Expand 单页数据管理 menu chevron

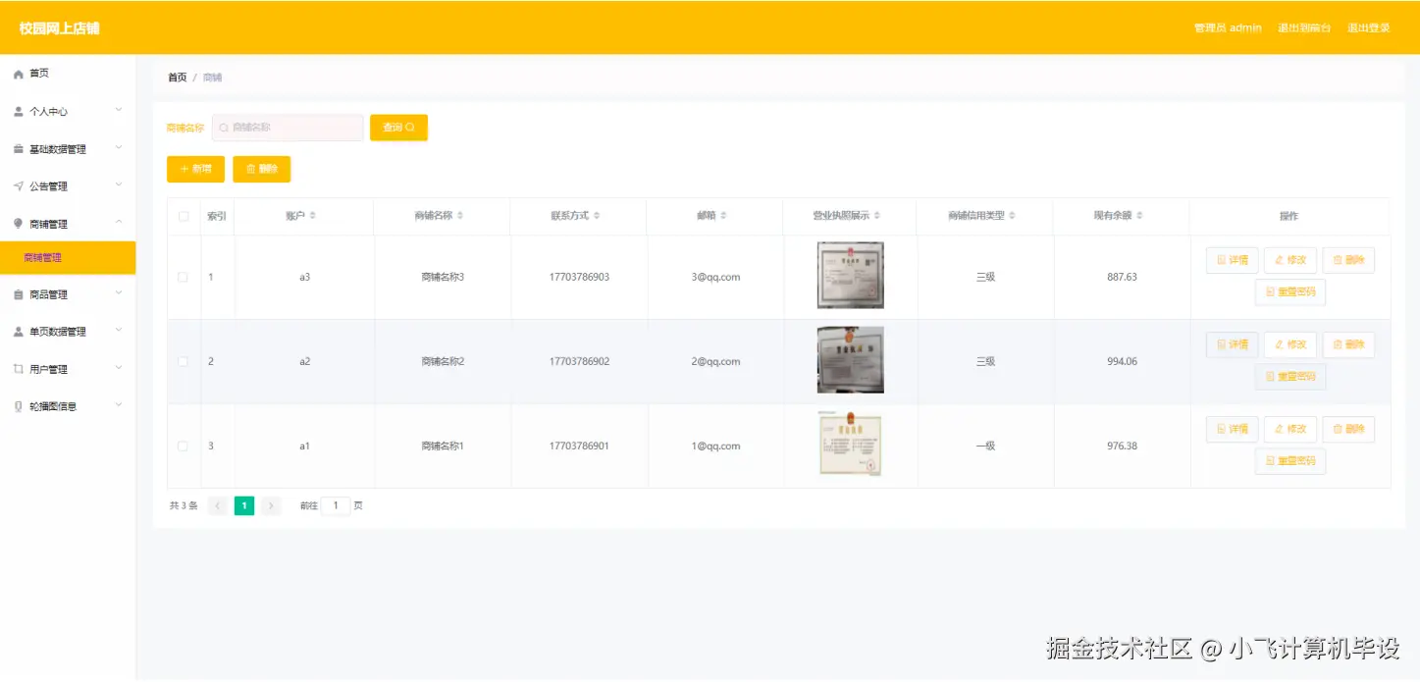pyautogui.click(x=119, y=331)
